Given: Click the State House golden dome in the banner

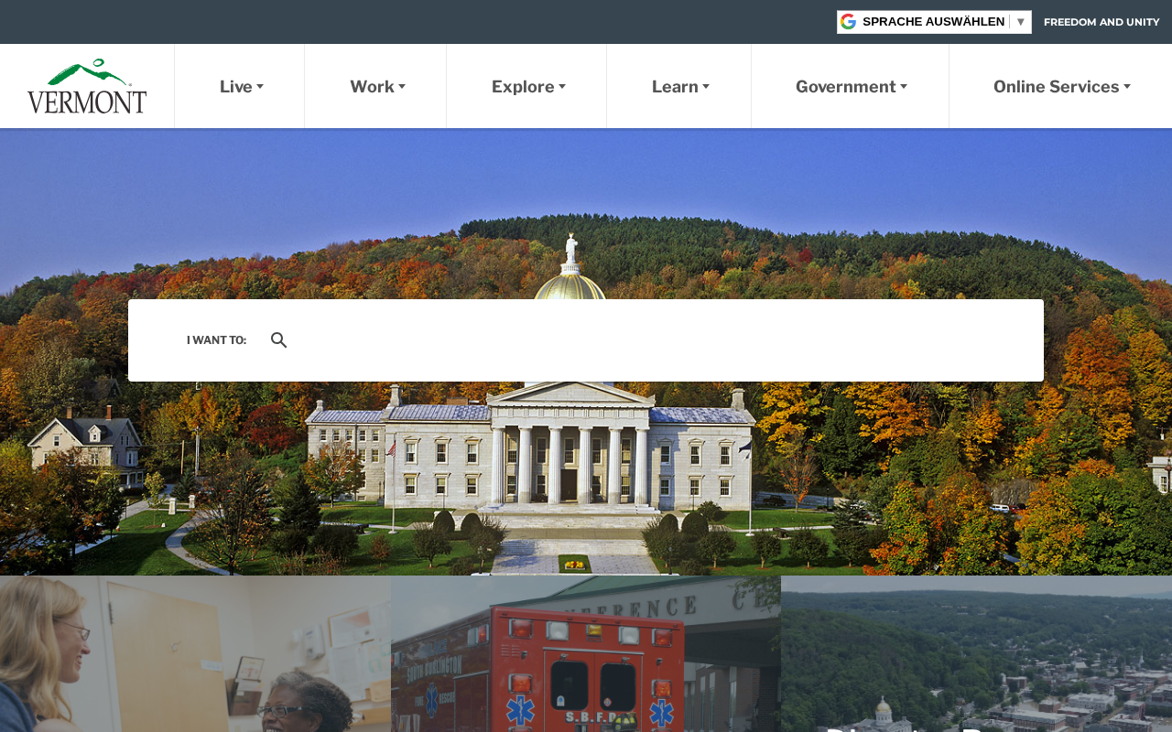Looking at the screenshot, I should pyautogui.click(x=570, y=285).
